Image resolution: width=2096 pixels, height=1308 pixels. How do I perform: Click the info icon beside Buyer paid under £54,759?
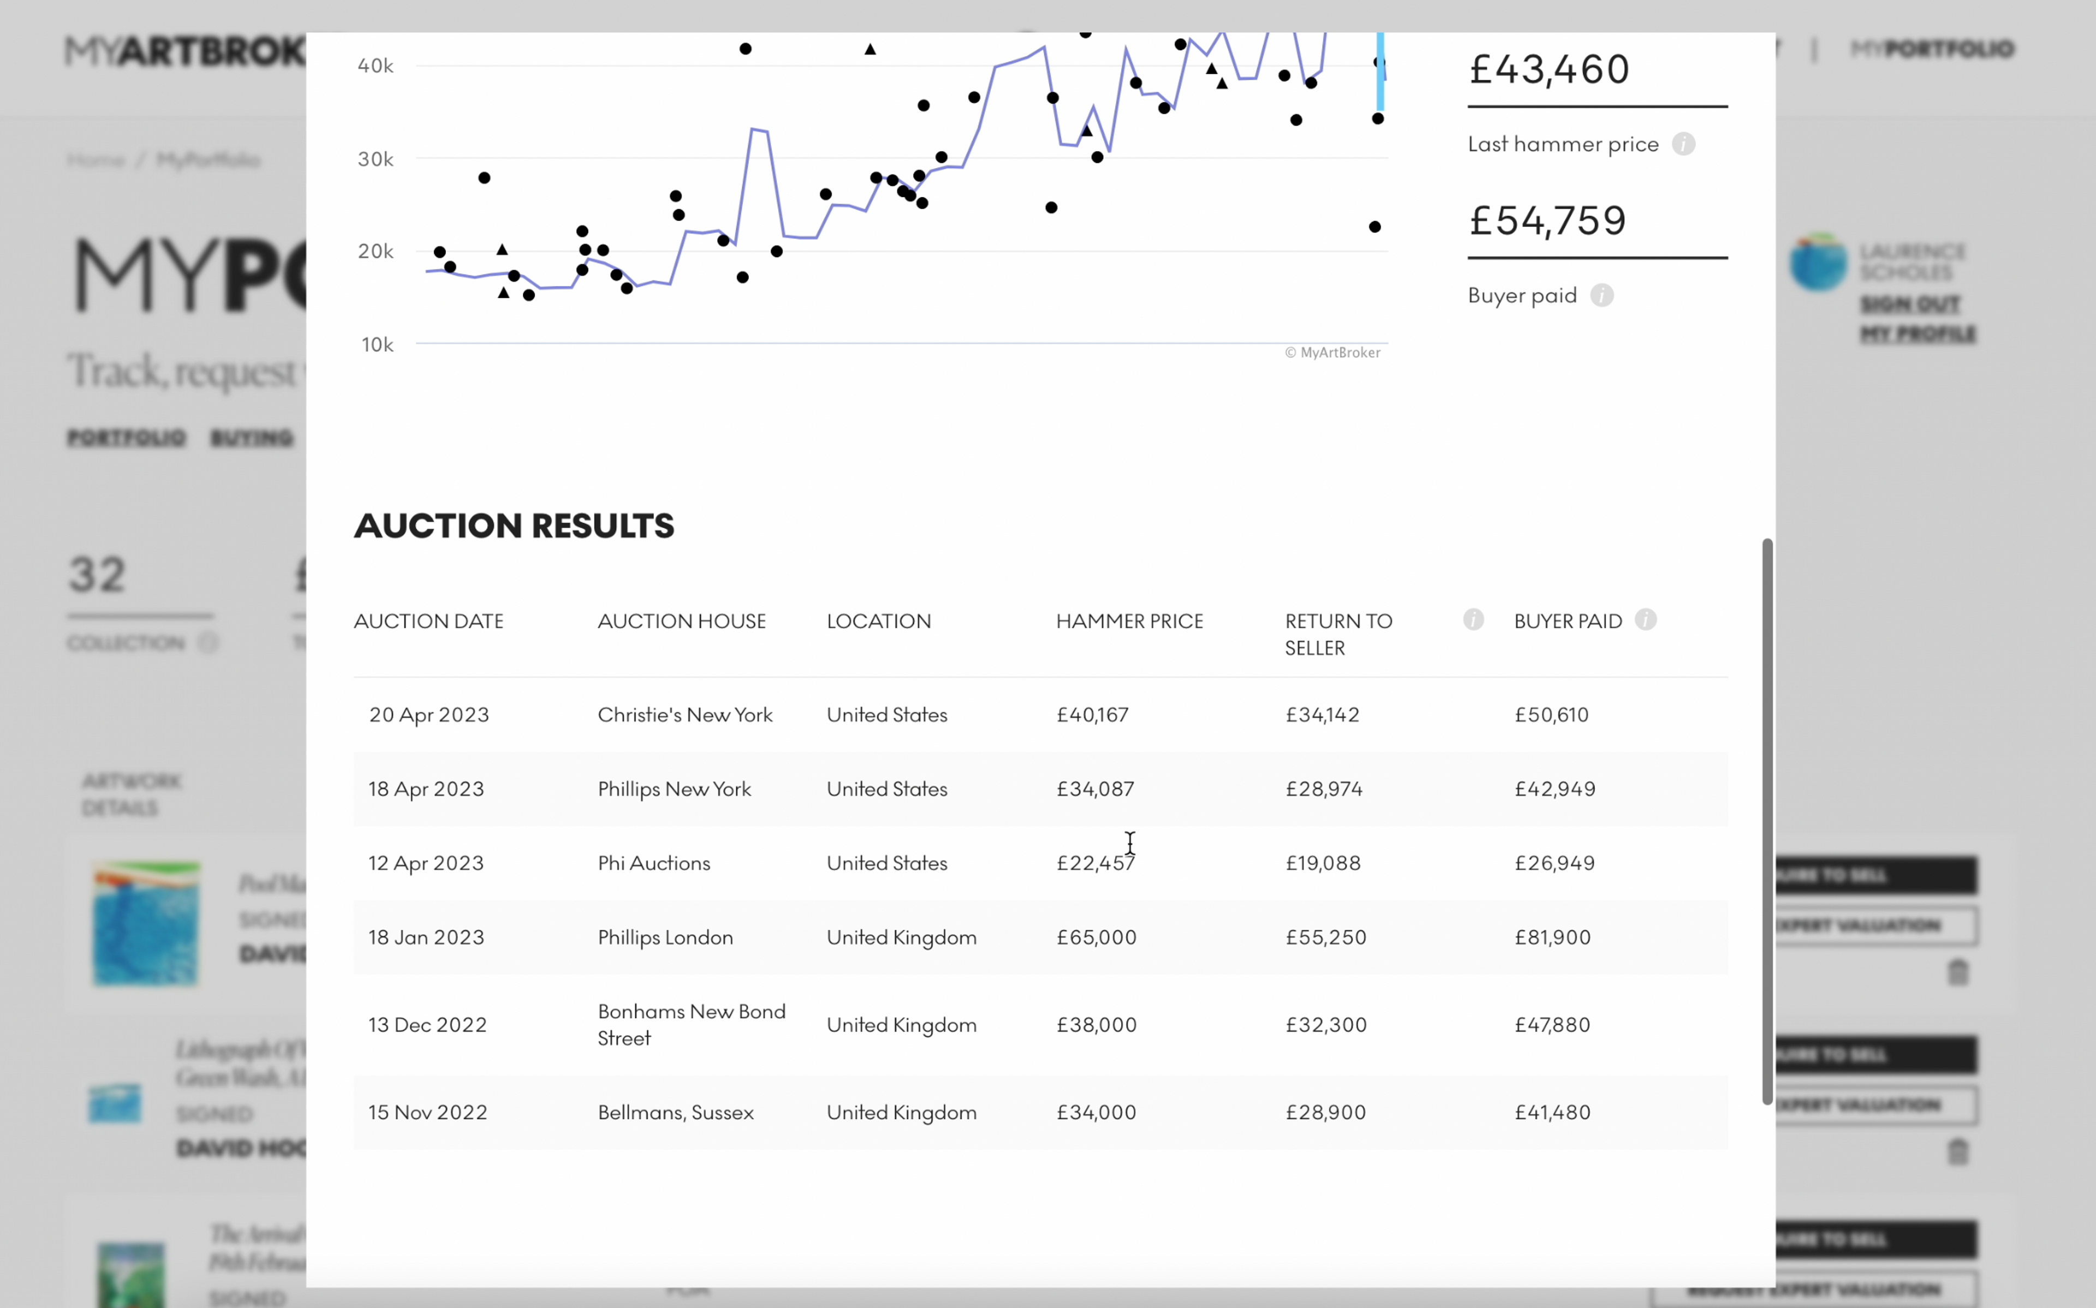pos(1601,296)
